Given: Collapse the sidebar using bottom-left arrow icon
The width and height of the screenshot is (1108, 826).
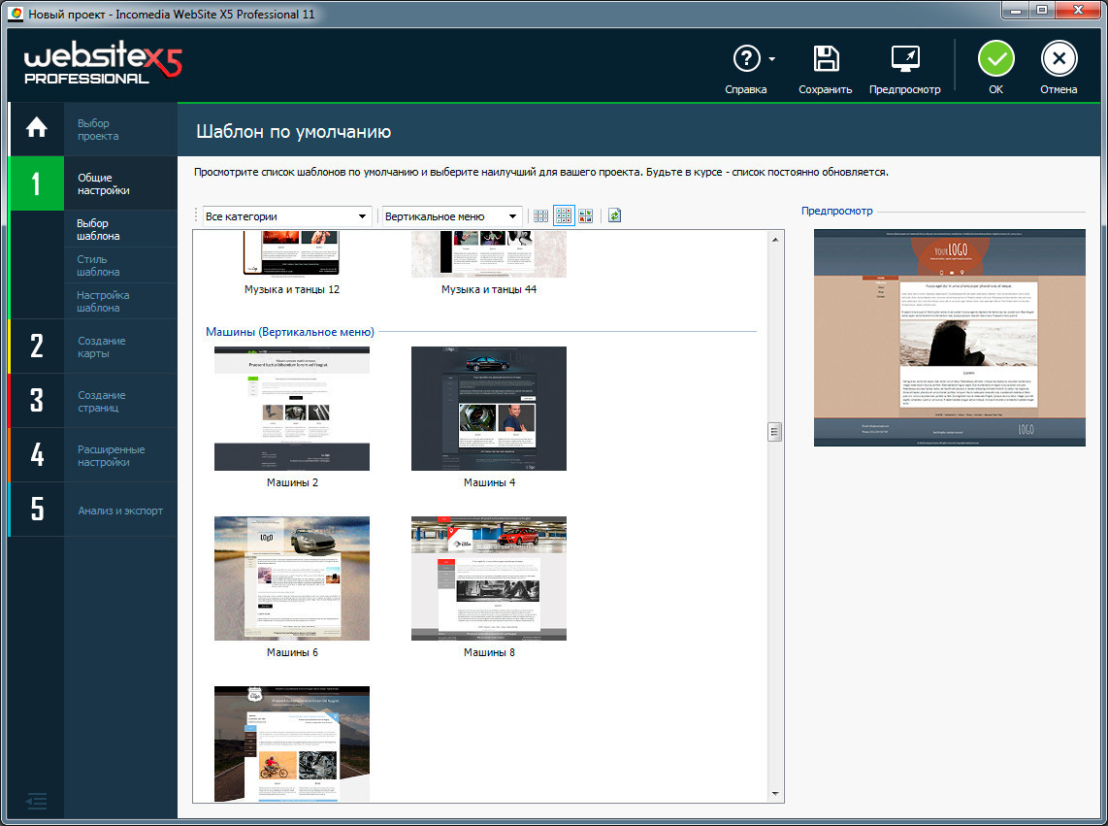Looking at the screenshot, I should [36, 801].
